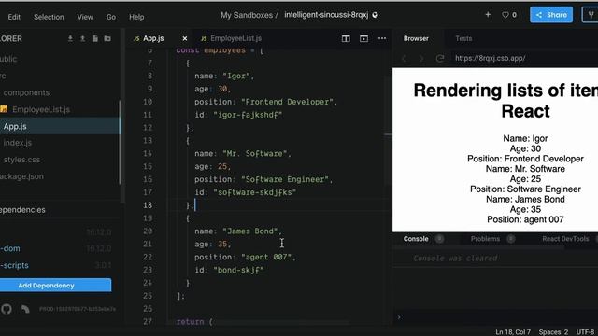The height and width of the screenshot is (336, 598).
Task: Click the new folder icon in explorer
Action: (x=107, y=38)
